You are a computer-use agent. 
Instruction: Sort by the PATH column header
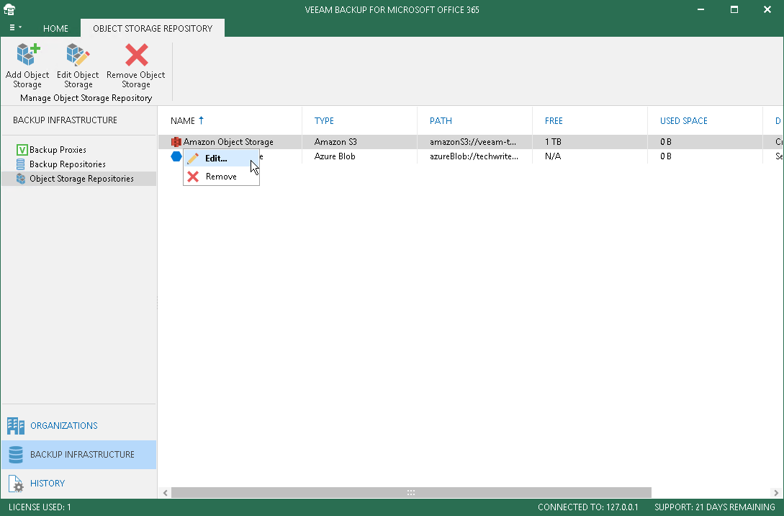coord(441,120)
